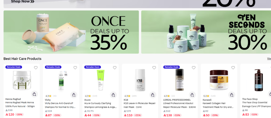271x118 pixels.
Task: Toggle wishlist heart on Vichy Dercos shampoo
Action: [x=75, y=68]
